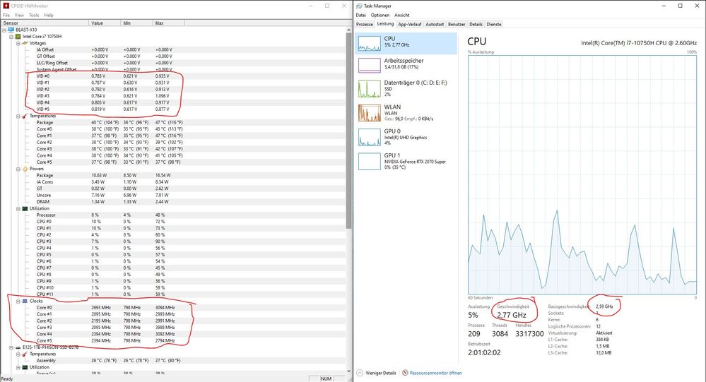The width and height of the screenshot is (706, 382).
Task: Click the Clocks section icon
Action: click(25, 301)
